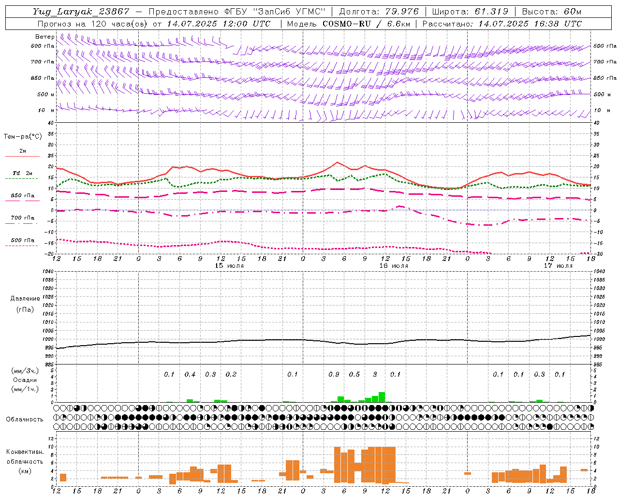Click the Td 2м dew point legend entry
The image size is (619, 495).
pyautogui.click(x=22, y=173)
